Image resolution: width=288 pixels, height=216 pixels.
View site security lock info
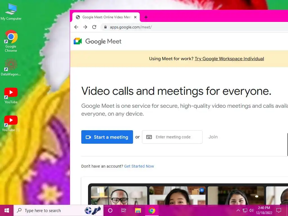(x=105, y=27)
